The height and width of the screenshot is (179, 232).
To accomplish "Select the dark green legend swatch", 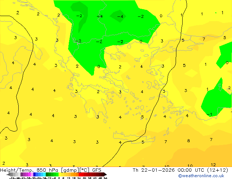I will pos(47,174).
